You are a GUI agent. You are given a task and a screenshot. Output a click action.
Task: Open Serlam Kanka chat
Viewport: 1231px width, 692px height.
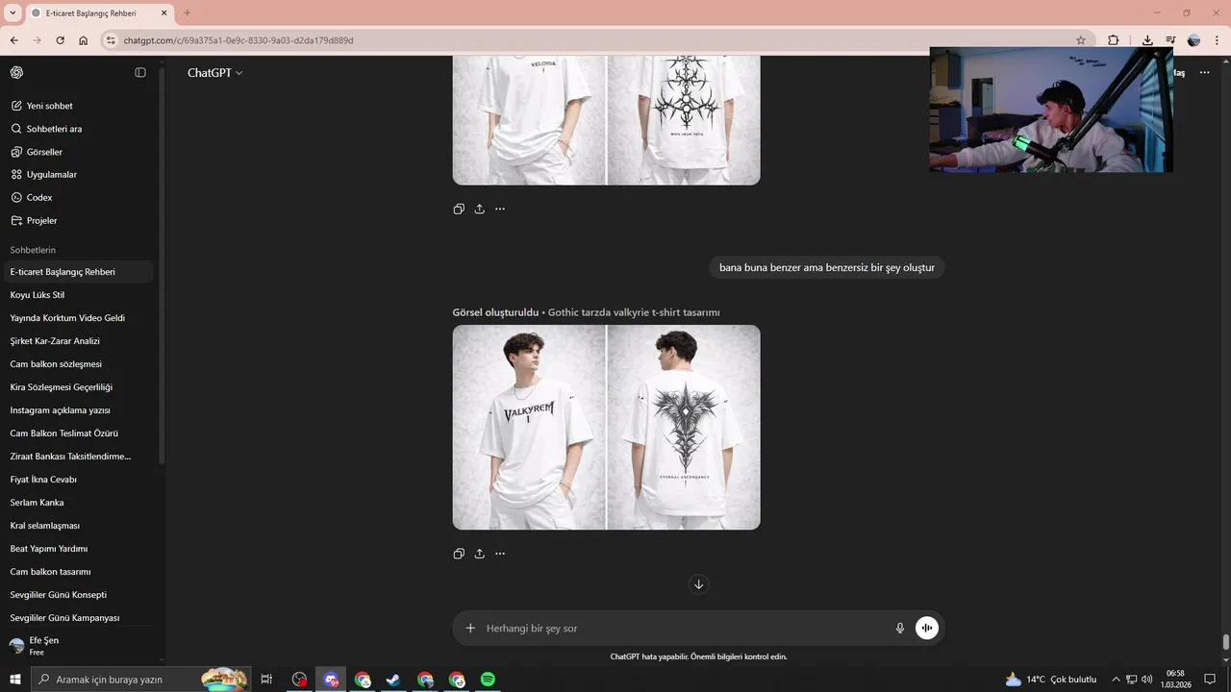[x=77, y=503]
